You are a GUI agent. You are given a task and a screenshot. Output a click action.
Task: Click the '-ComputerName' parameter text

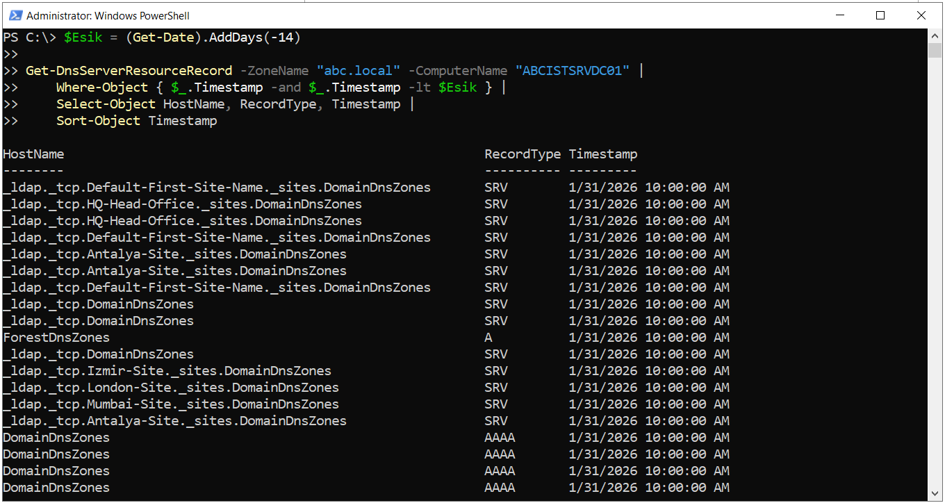point(458,71)
